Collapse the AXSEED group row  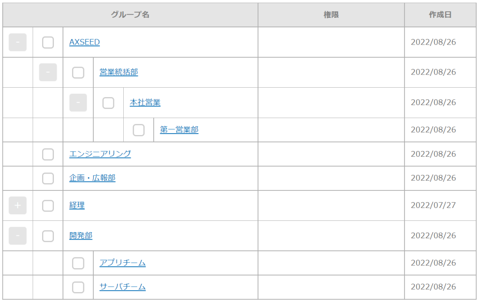[18, 42]
